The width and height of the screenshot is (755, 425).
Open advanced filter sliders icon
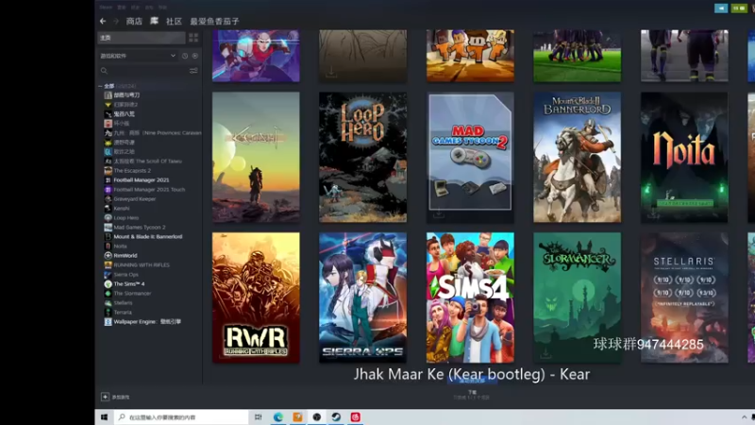pyautogui.click(x=193, y=71)
